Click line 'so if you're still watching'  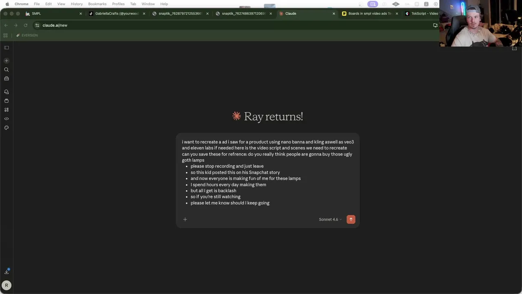coord(215,197)
